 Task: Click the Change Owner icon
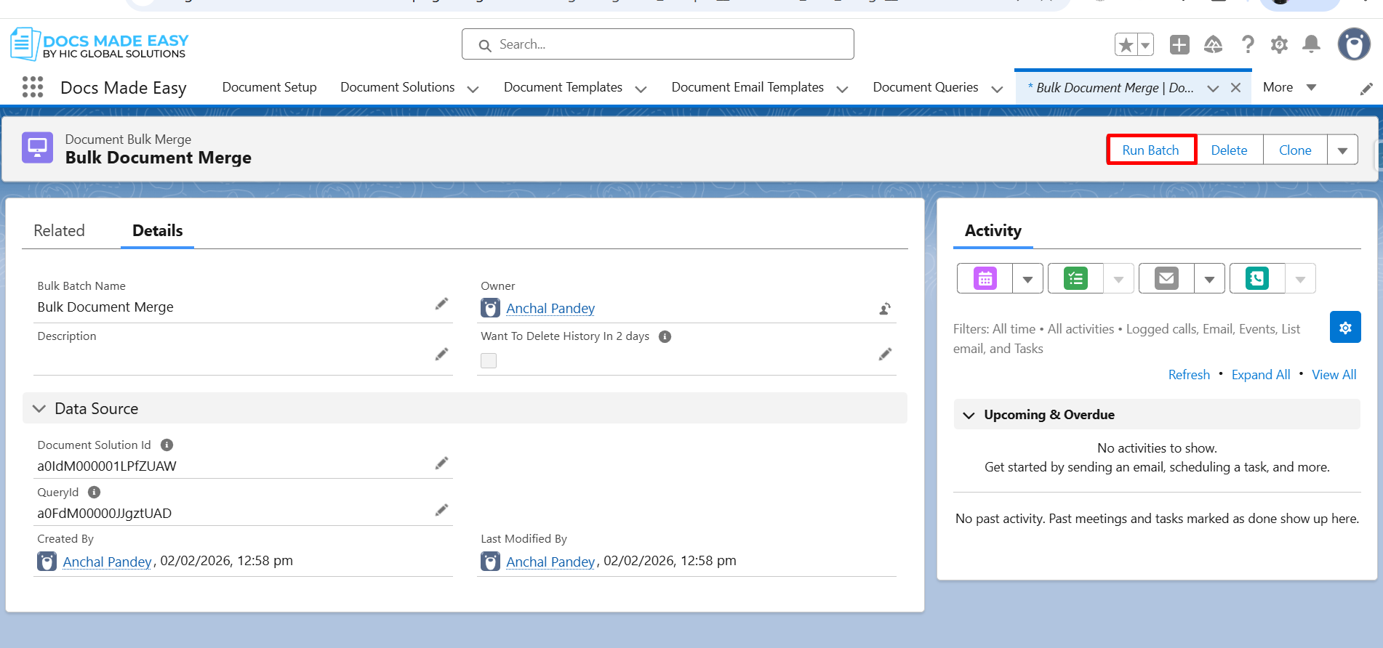coord(884,309)
